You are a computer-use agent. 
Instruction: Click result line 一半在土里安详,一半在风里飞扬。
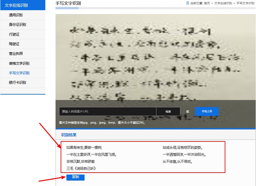[x=91, y=154]
